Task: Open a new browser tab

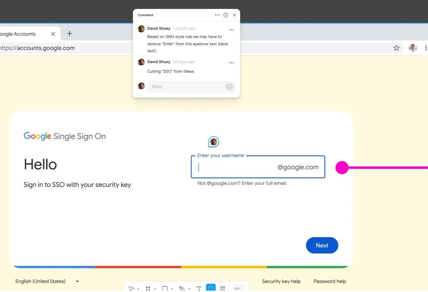Action: [70, 33]
